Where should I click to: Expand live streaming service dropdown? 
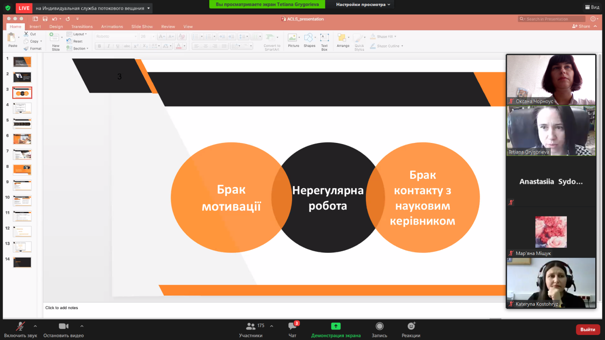coord(148,8)
